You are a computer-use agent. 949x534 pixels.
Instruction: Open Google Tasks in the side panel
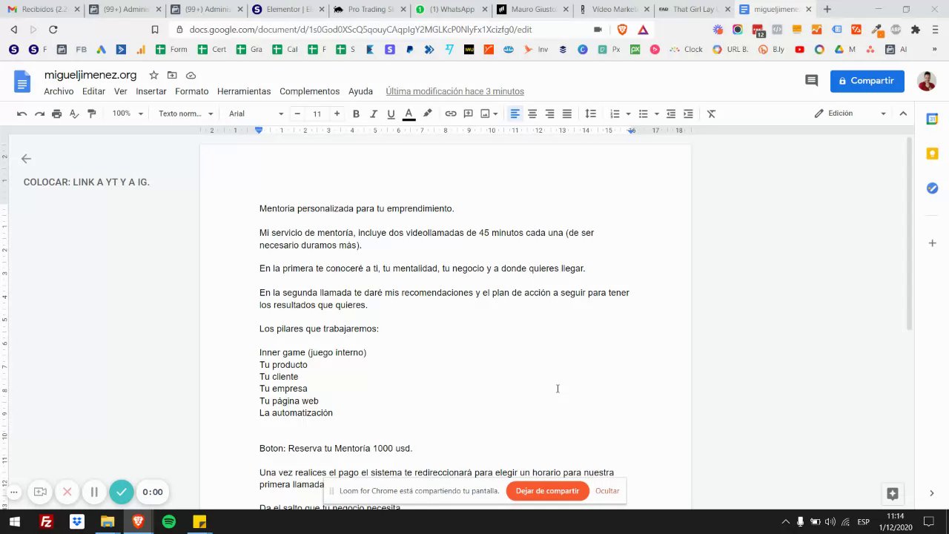(932, 188)
